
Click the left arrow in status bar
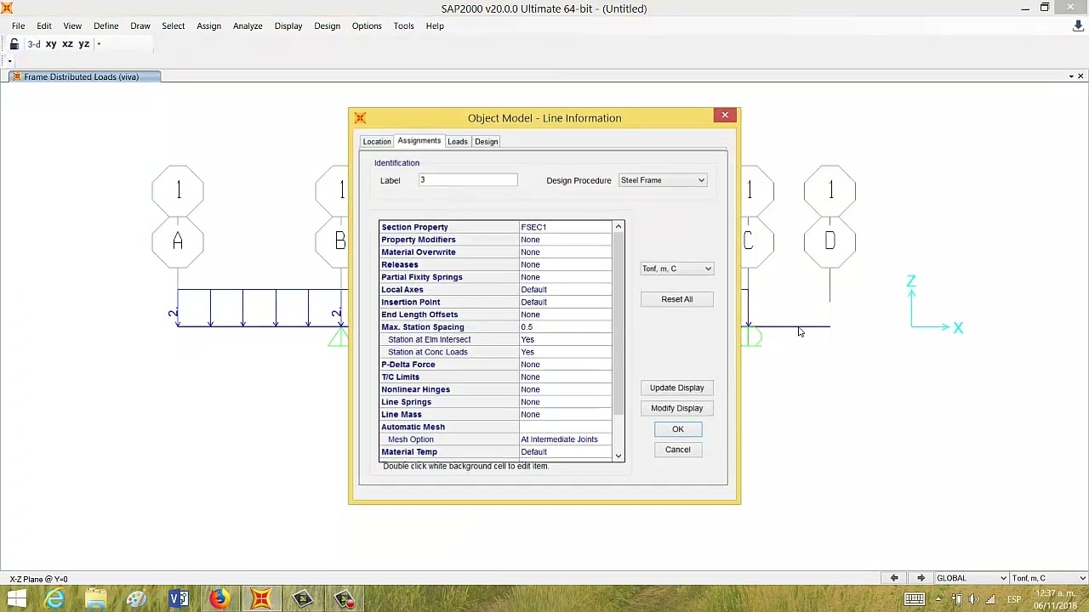click(894, 578)
